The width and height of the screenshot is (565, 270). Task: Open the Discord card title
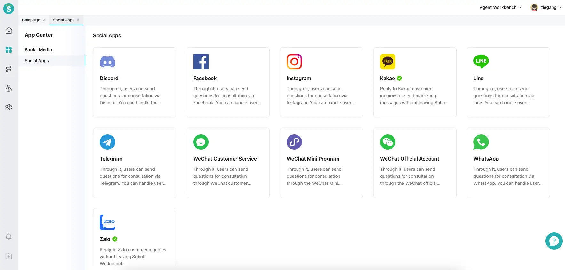point(109,78)
